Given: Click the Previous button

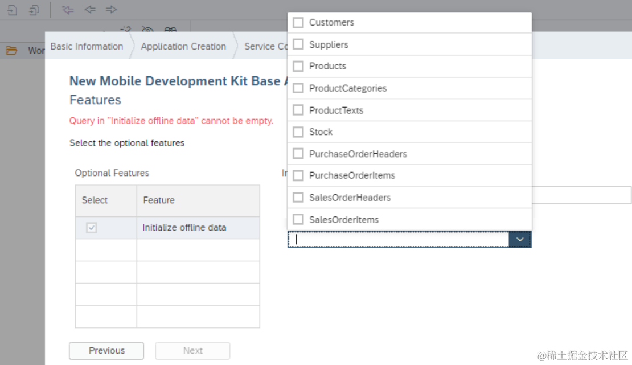Looking at the screenshot, I should pos(106,351).
